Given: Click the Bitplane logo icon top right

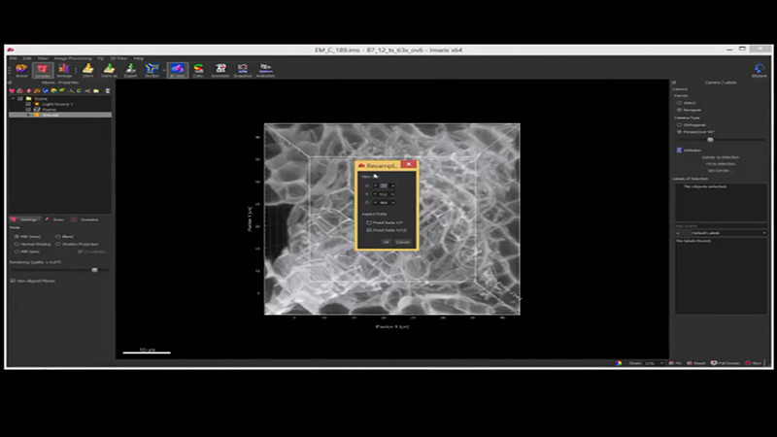Looking at the screenshot, I should 759,70.
